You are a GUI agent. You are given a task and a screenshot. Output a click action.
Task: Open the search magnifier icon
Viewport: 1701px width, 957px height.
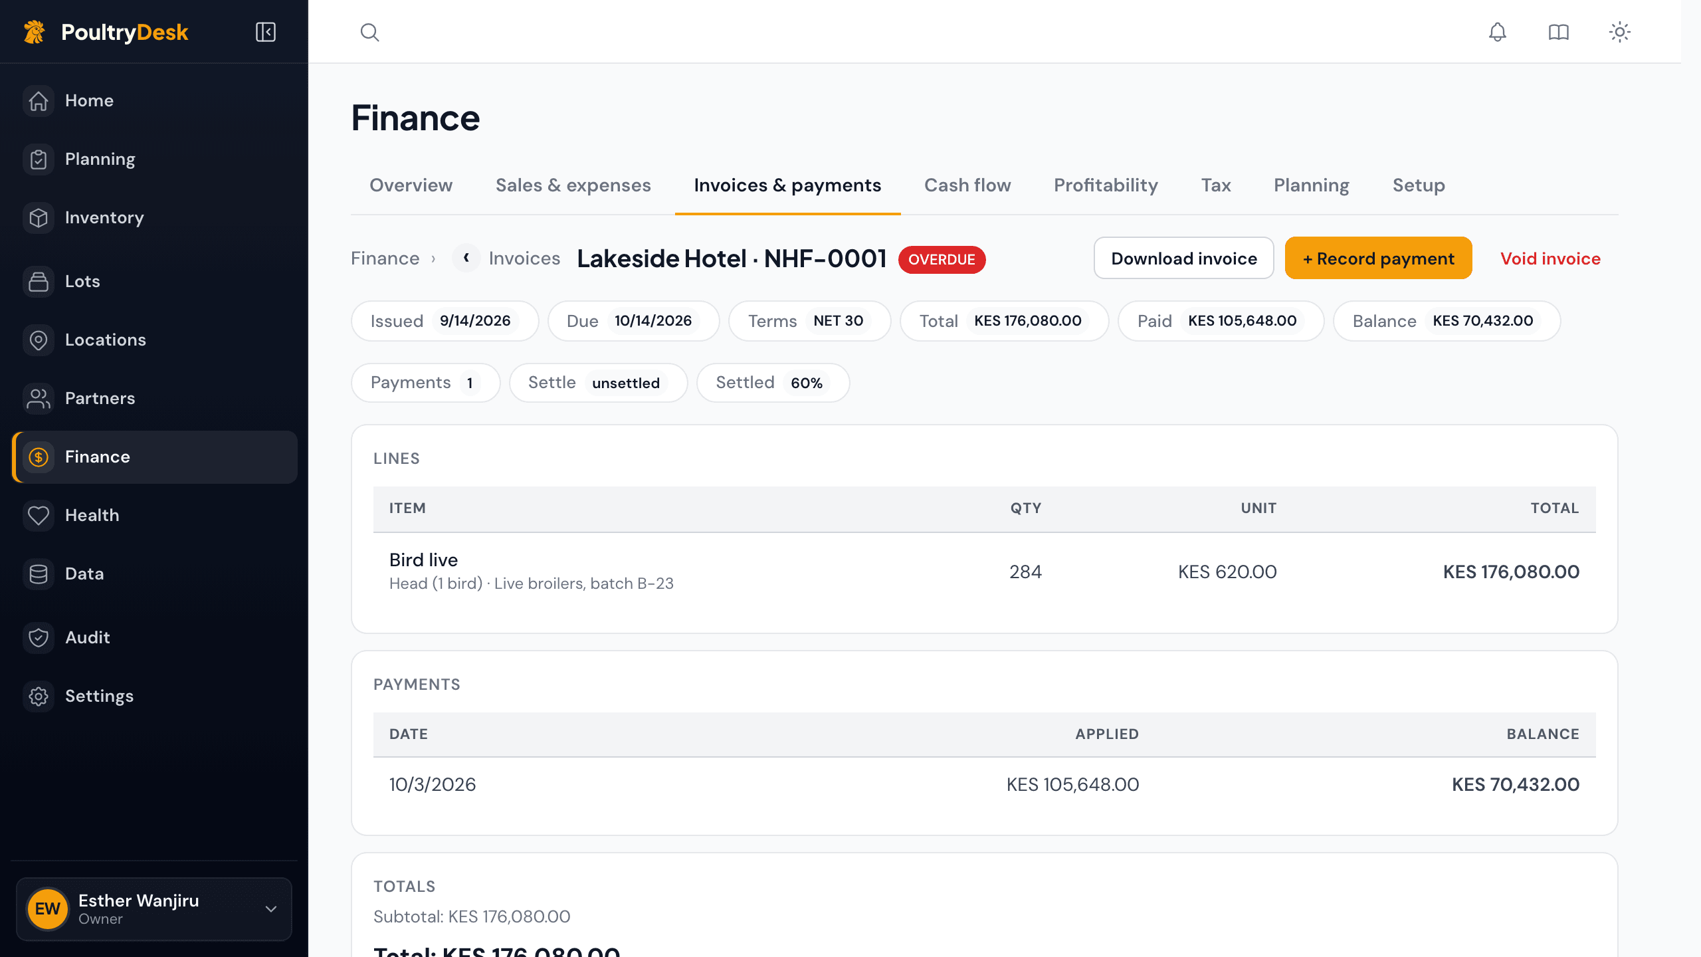click(369, 32)
